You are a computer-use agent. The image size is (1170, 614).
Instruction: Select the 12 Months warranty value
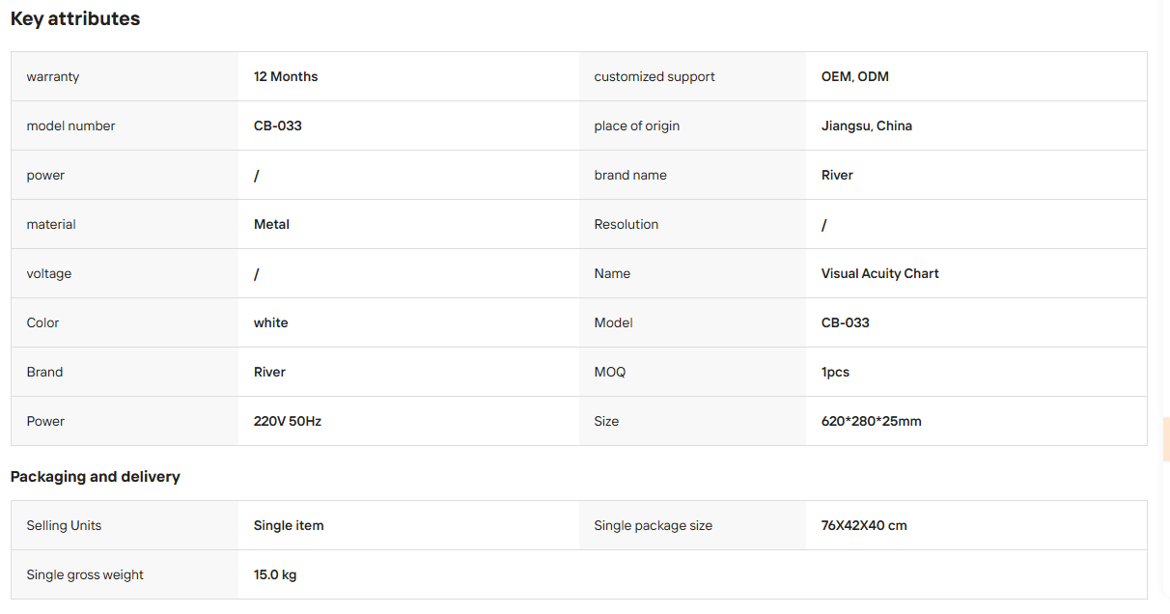pos(286,76)
